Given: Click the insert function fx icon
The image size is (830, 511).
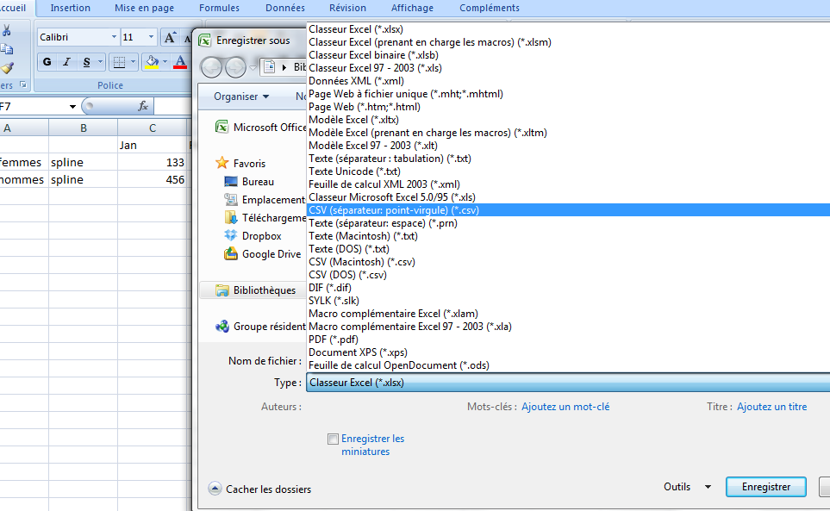Looking at the screenshot, I should (x=143, y=106).
